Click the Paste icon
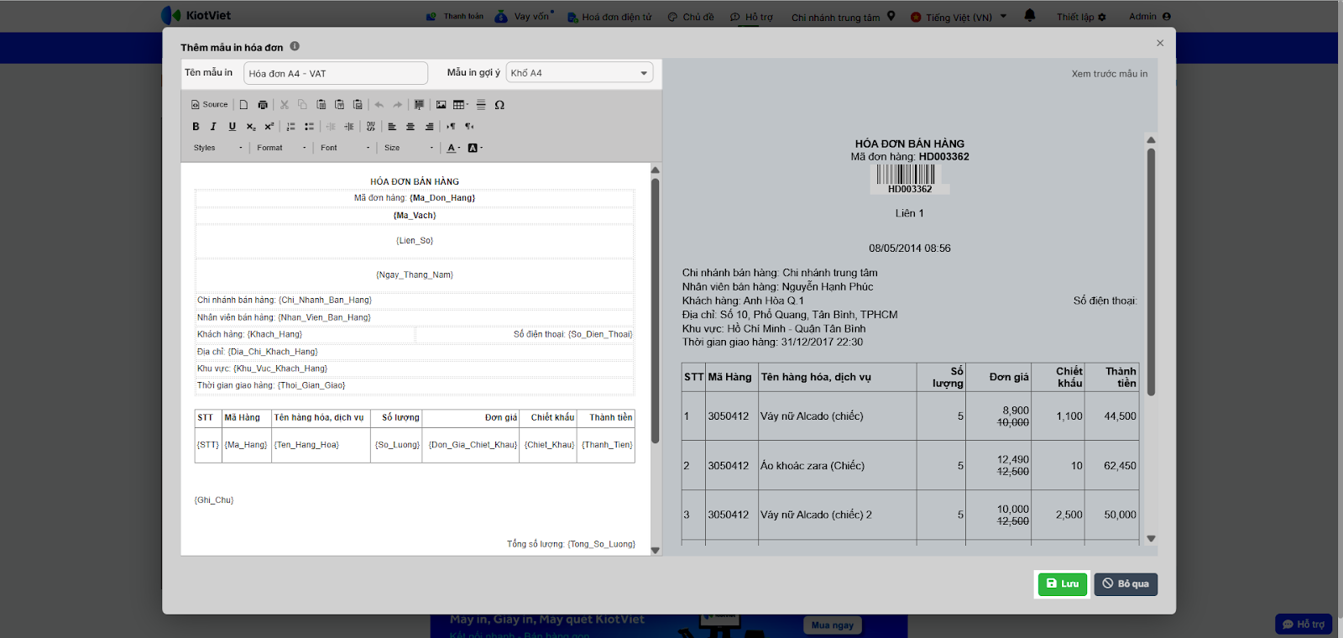The width and height of the screenshot is (1343, 638). pos(321,105)
